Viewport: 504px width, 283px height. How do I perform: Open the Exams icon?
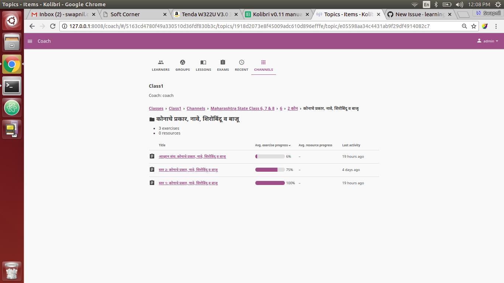(x=223, y=63)
